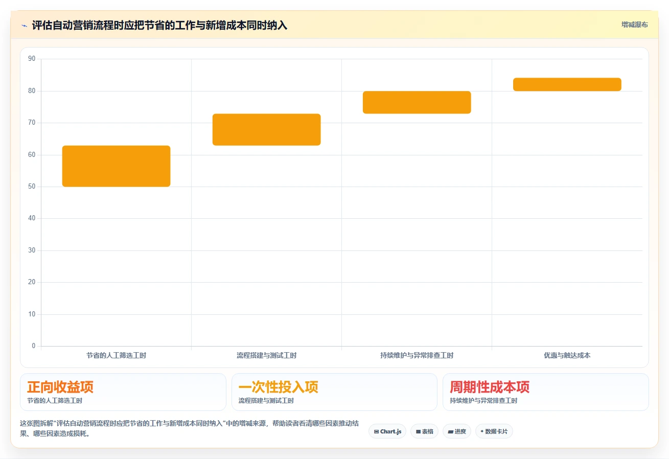This screenshot has width=669, height=459.
Task: Click the axis label 优惠与触达成本
Action: coord(567,355)
